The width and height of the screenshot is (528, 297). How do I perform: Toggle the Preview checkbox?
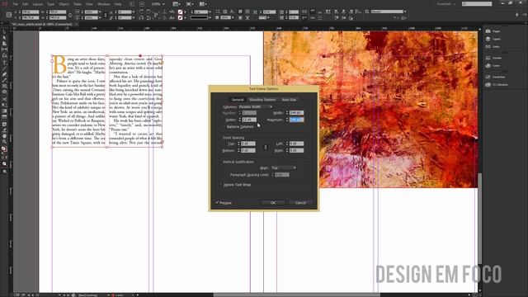coord(217,203)
